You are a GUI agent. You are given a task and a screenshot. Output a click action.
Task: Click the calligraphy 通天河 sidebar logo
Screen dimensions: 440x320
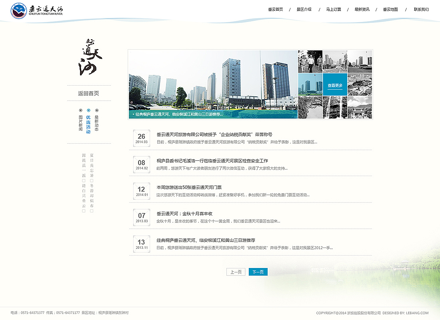click(x=90, y=57)
